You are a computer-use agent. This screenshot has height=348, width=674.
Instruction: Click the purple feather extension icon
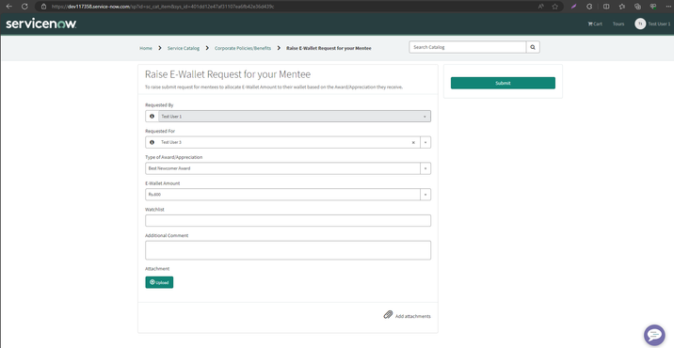(x=573, y=7)
